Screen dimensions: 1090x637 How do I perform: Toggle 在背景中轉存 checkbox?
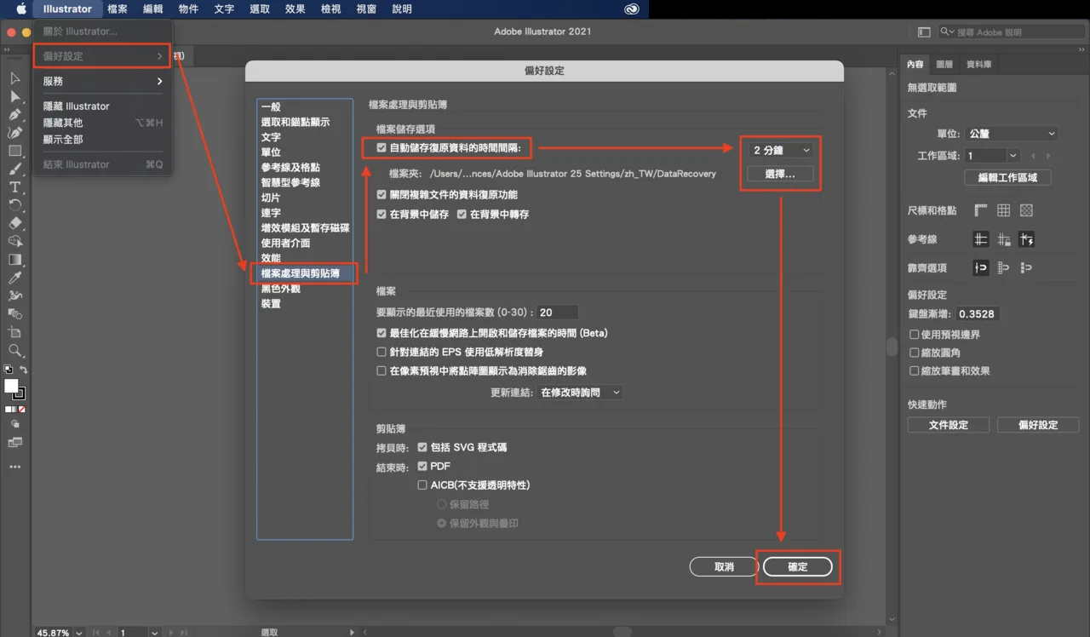(x=462, y=215)
